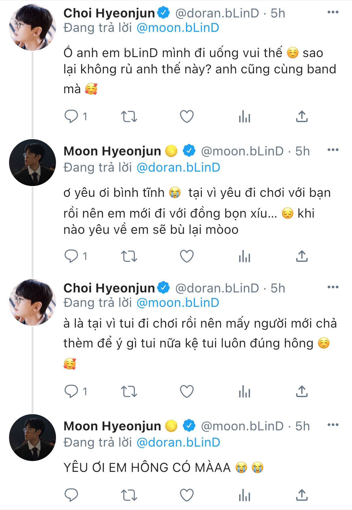Reply to Choi Hyeonjun's first tweet

tap(71, 117)
